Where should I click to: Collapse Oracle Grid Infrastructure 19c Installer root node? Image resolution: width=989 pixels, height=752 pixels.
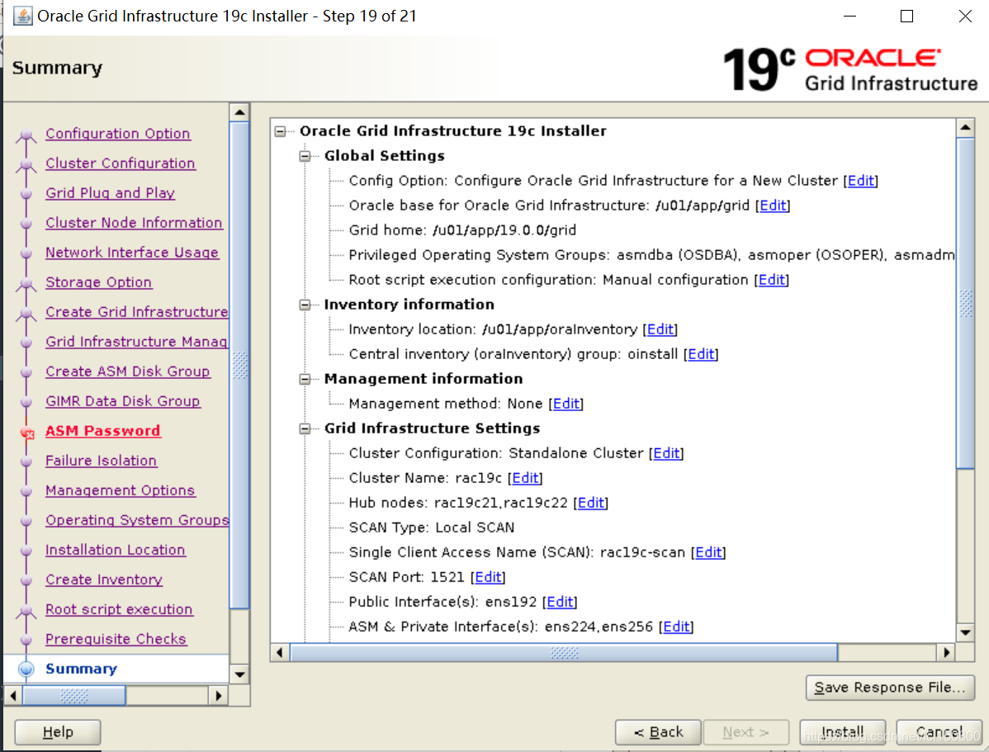coord(280,131)
